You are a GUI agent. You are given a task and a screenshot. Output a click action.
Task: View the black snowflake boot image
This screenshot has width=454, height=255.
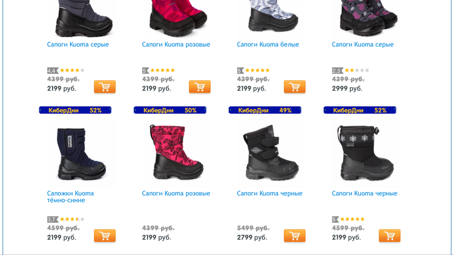[366, 153]
